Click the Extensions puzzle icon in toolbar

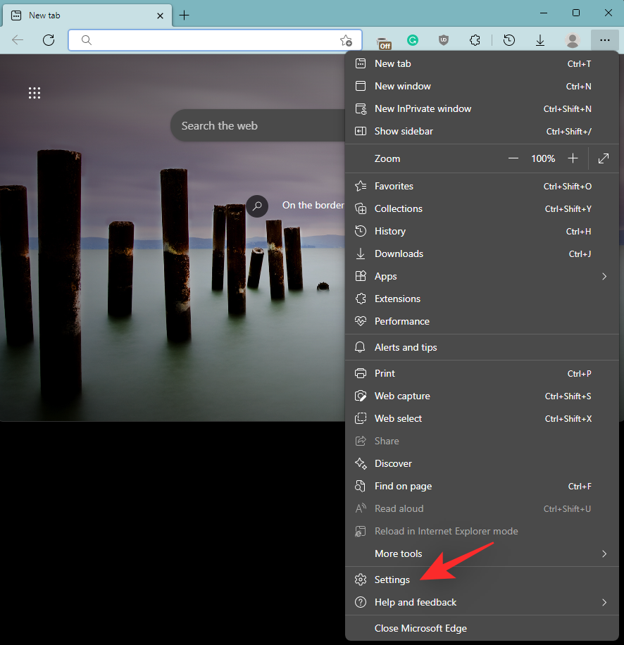[x=475, y=40]
